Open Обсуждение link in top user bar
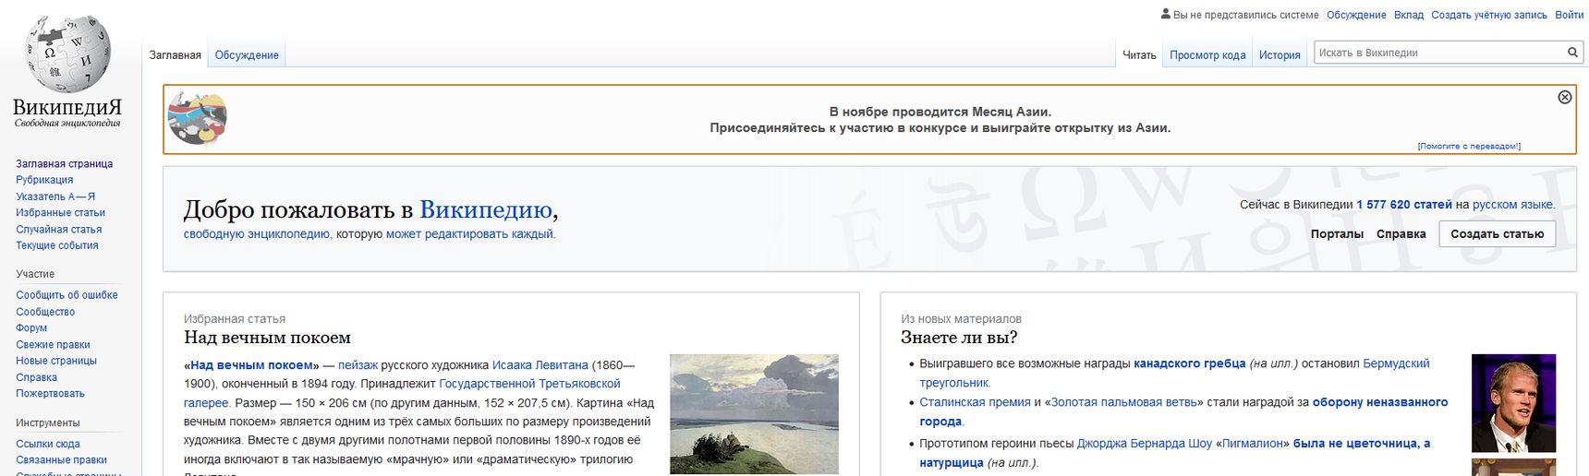Screen dimensions: 1589x476 pos(1356,15)
